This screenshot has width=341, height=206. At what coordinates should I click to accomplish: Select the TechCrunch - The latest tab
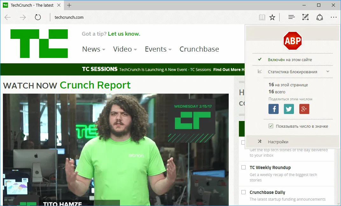click(32, 5)
